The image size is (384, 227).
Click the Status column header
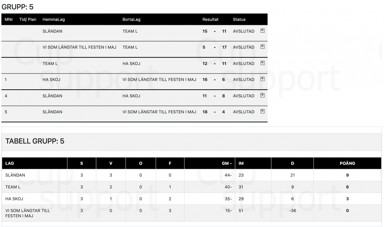tap(239, 20)
